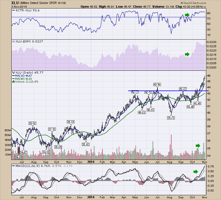Viewport: 221px width, 200px height.
Task: Click the MA(10) 44.67 legend text
Action: pyautogui.click(x=24, y=76)
